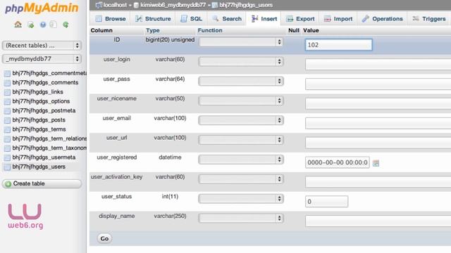This screenshot has height=253, width=451.
Task: Open bhj77hjfhgdgs_options table link
Action: (41, 101)
